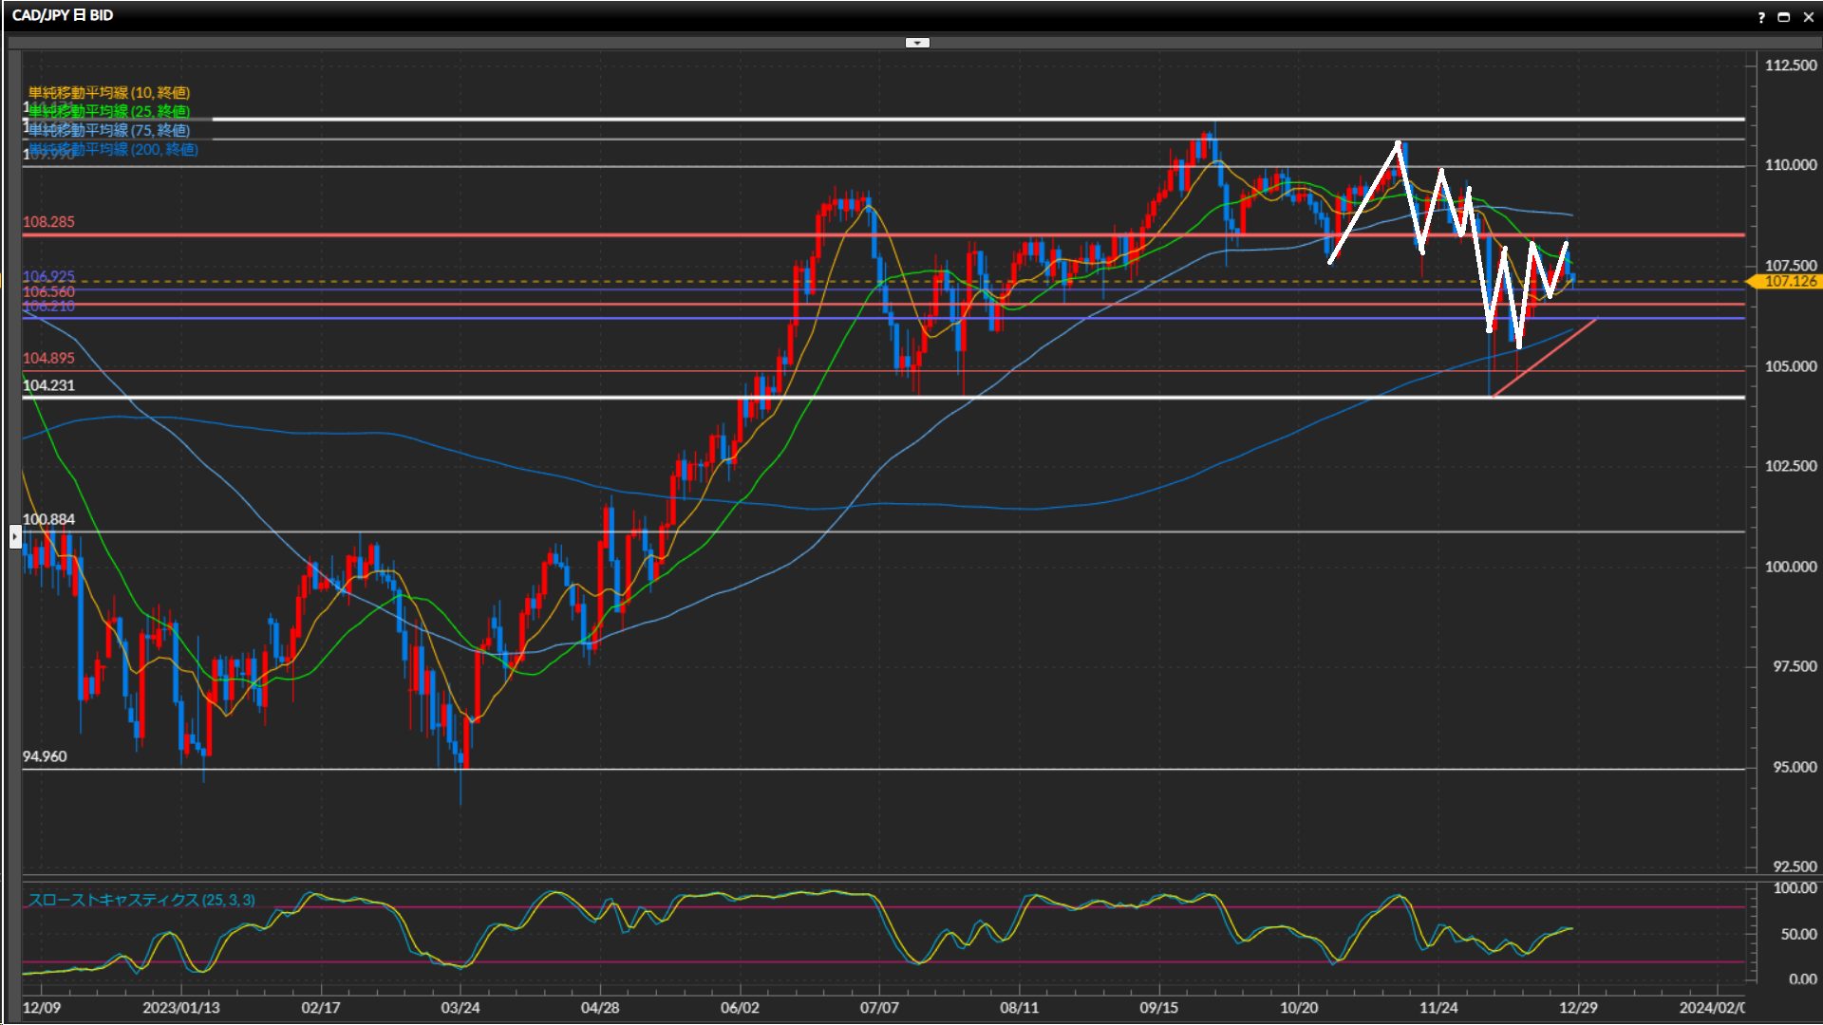This screenshot has width=1823, height=1025.
Task: Click the CAD/JPY 日 BID title bar
Action: 63,15
